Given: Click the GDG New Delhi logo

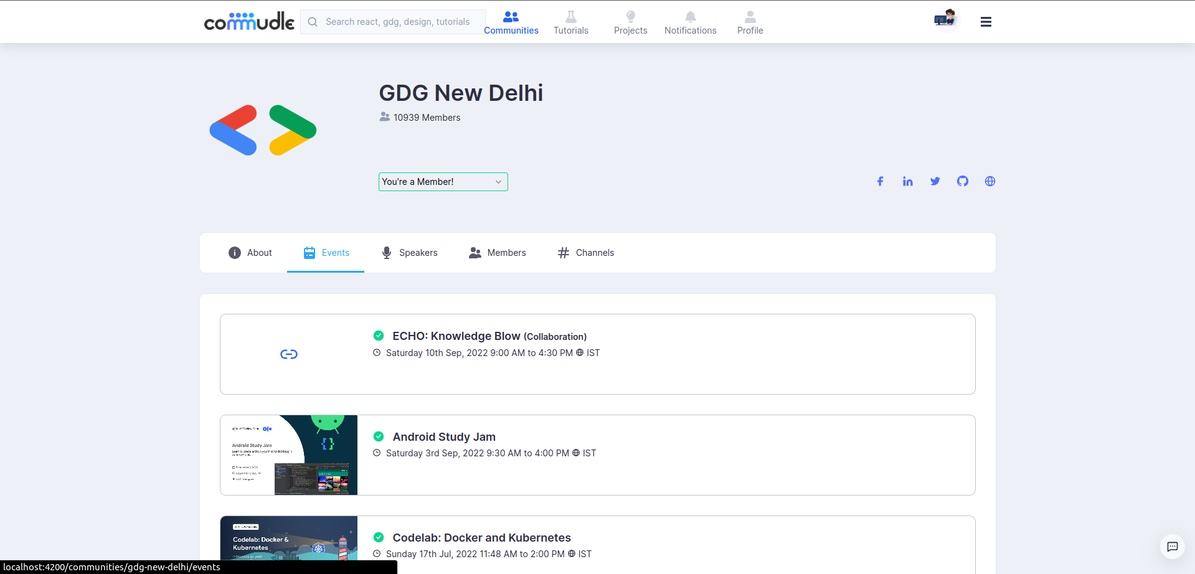Looking at the screenshot, I should pyautogui.click(x=263, y=130).
